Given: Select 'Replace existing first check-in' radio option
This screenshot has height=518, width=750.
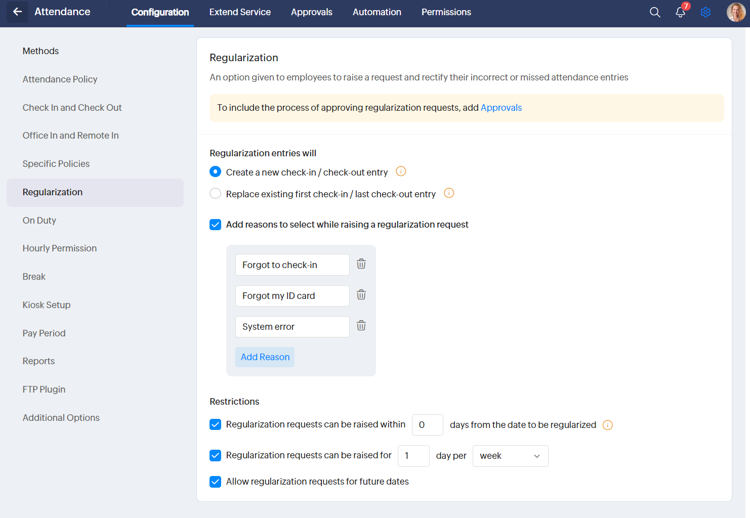Looking at the screenshot, I should coord(216,194).
